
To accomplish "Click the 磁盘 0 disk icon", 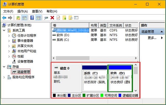I will point(56,68).
